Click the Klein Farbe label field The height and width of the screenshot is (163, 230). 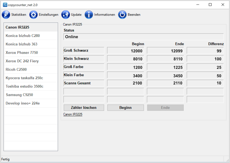84,75
